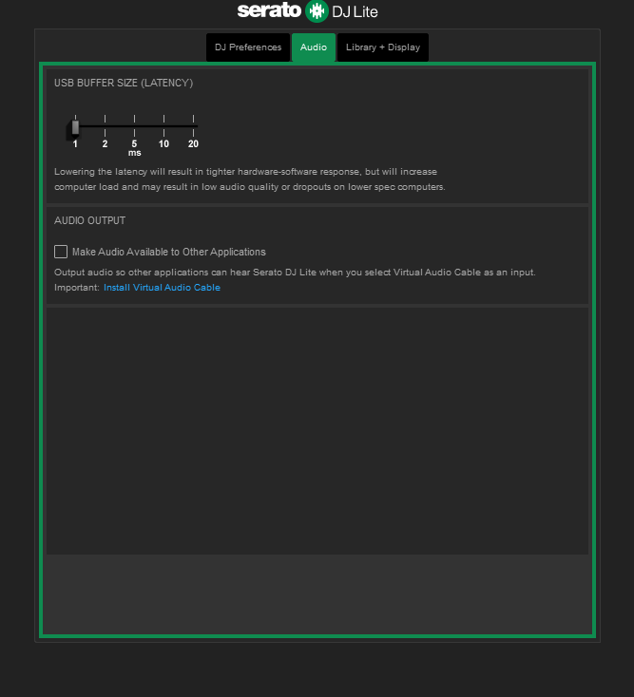The width and height of the screenshot is (634, 697).
Task: Click the 'Lowering the latency' description text
Action: point(250,179)
